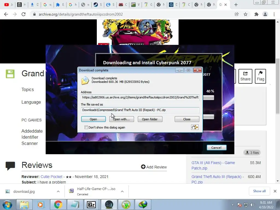Click the GTA III cover art image
The height and width of the screenshot is (210, 280).
[x=138, y=32]
